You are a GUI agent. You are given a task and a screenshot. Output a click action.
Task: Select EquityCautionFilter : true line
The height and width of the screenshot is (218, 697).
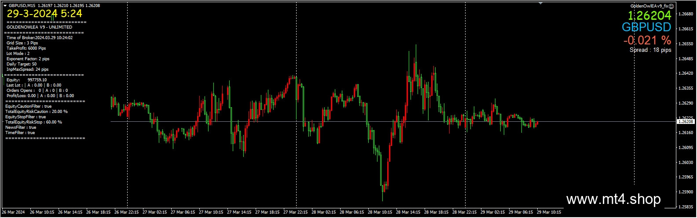pyautogui.click(x=29, y=106)
